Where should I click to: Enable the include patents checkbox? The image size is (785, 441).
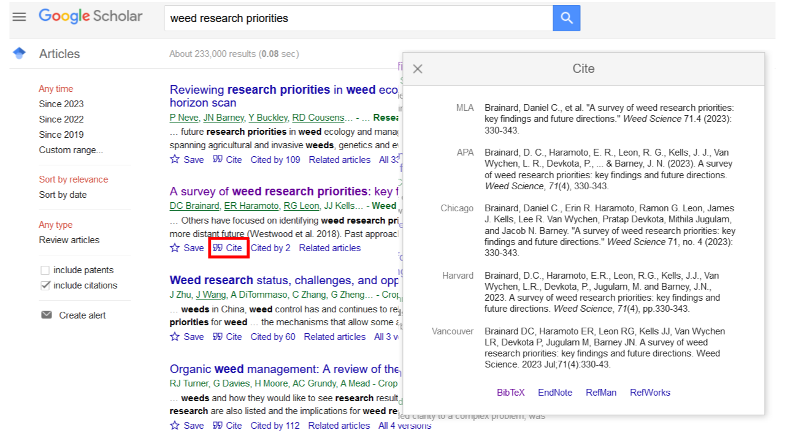pyautogui.click(x=45, y=270)
